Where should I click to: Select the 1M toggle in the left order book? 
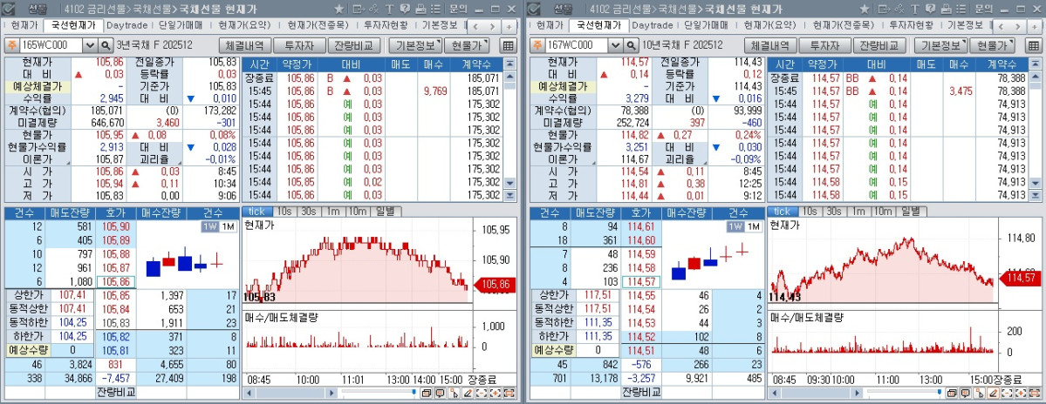pos(227,226)
